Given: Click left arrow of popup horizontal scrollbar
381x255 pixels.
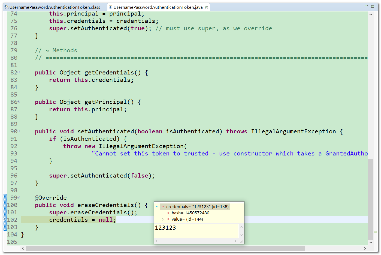Looking at the screenshot, I should coord(157,241).
